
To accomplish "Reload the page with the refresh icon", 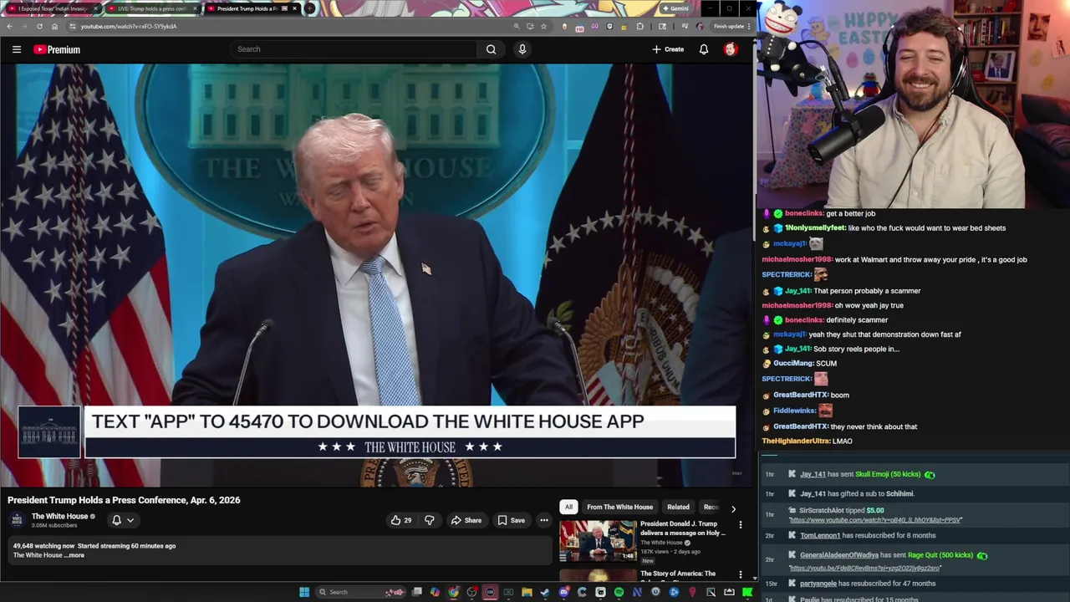I will click(39, 26).
